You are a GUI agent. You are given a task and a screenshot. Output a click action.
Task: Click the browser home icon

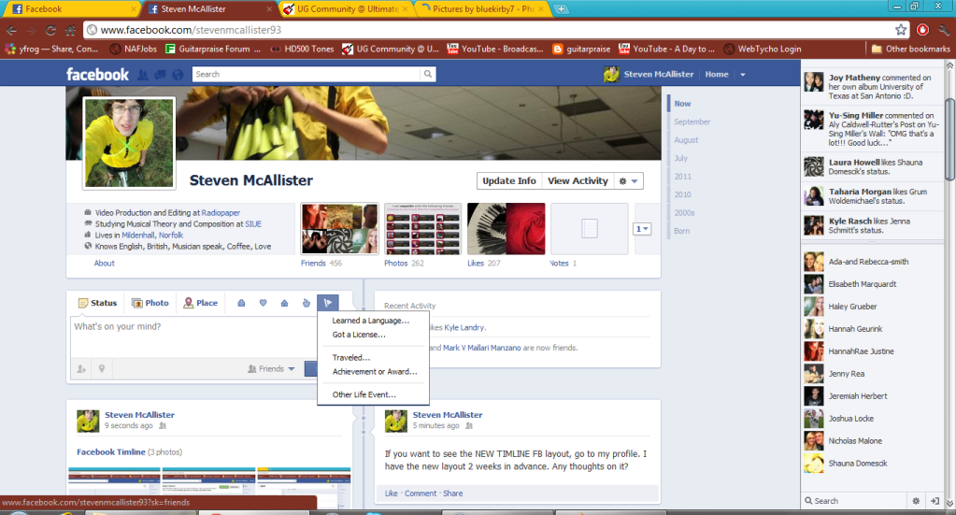pos(71,30)
